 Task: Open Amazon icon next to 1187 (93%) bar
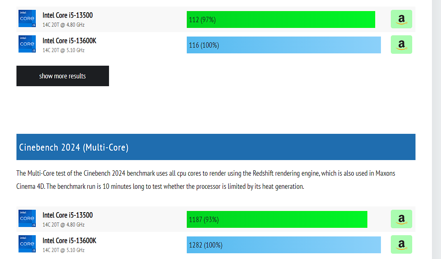pyautogui.click(x=401, y=219)
